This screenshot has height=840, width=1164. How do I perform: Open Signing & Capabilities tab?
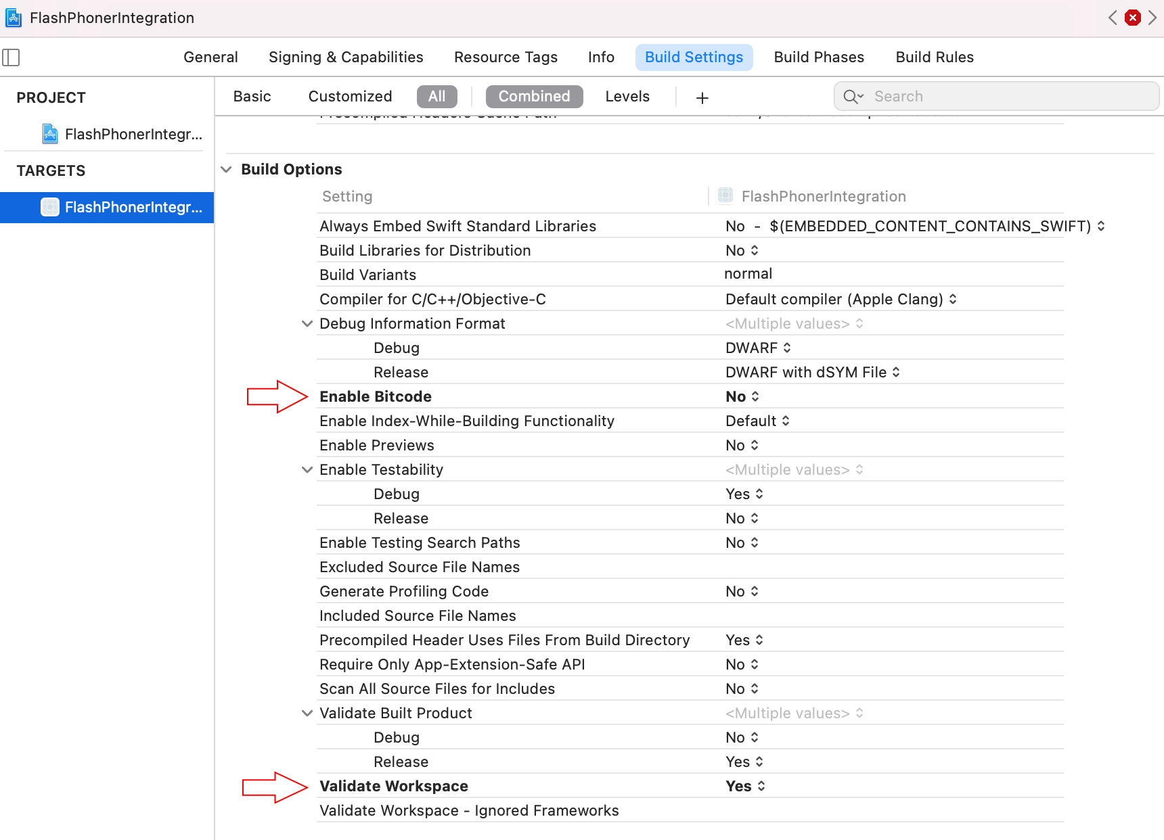click(346, 57)
